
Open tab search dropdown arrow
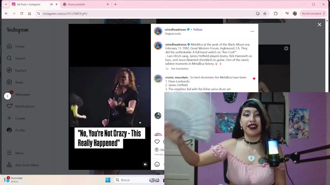6,4
